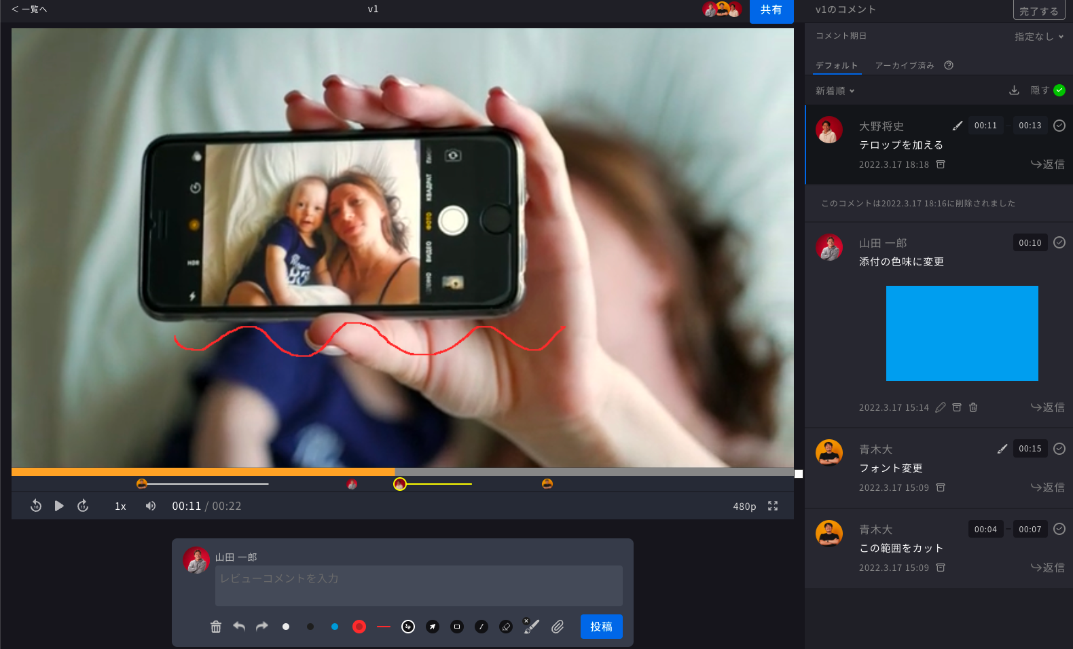The image size is (1073, 649).
Task: Open the 480p quality selector
Action: (744, 506)
